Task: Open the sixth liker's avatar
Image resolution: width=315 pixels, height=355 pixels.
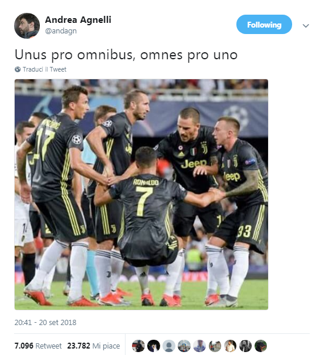Action: tap(215, 346)
